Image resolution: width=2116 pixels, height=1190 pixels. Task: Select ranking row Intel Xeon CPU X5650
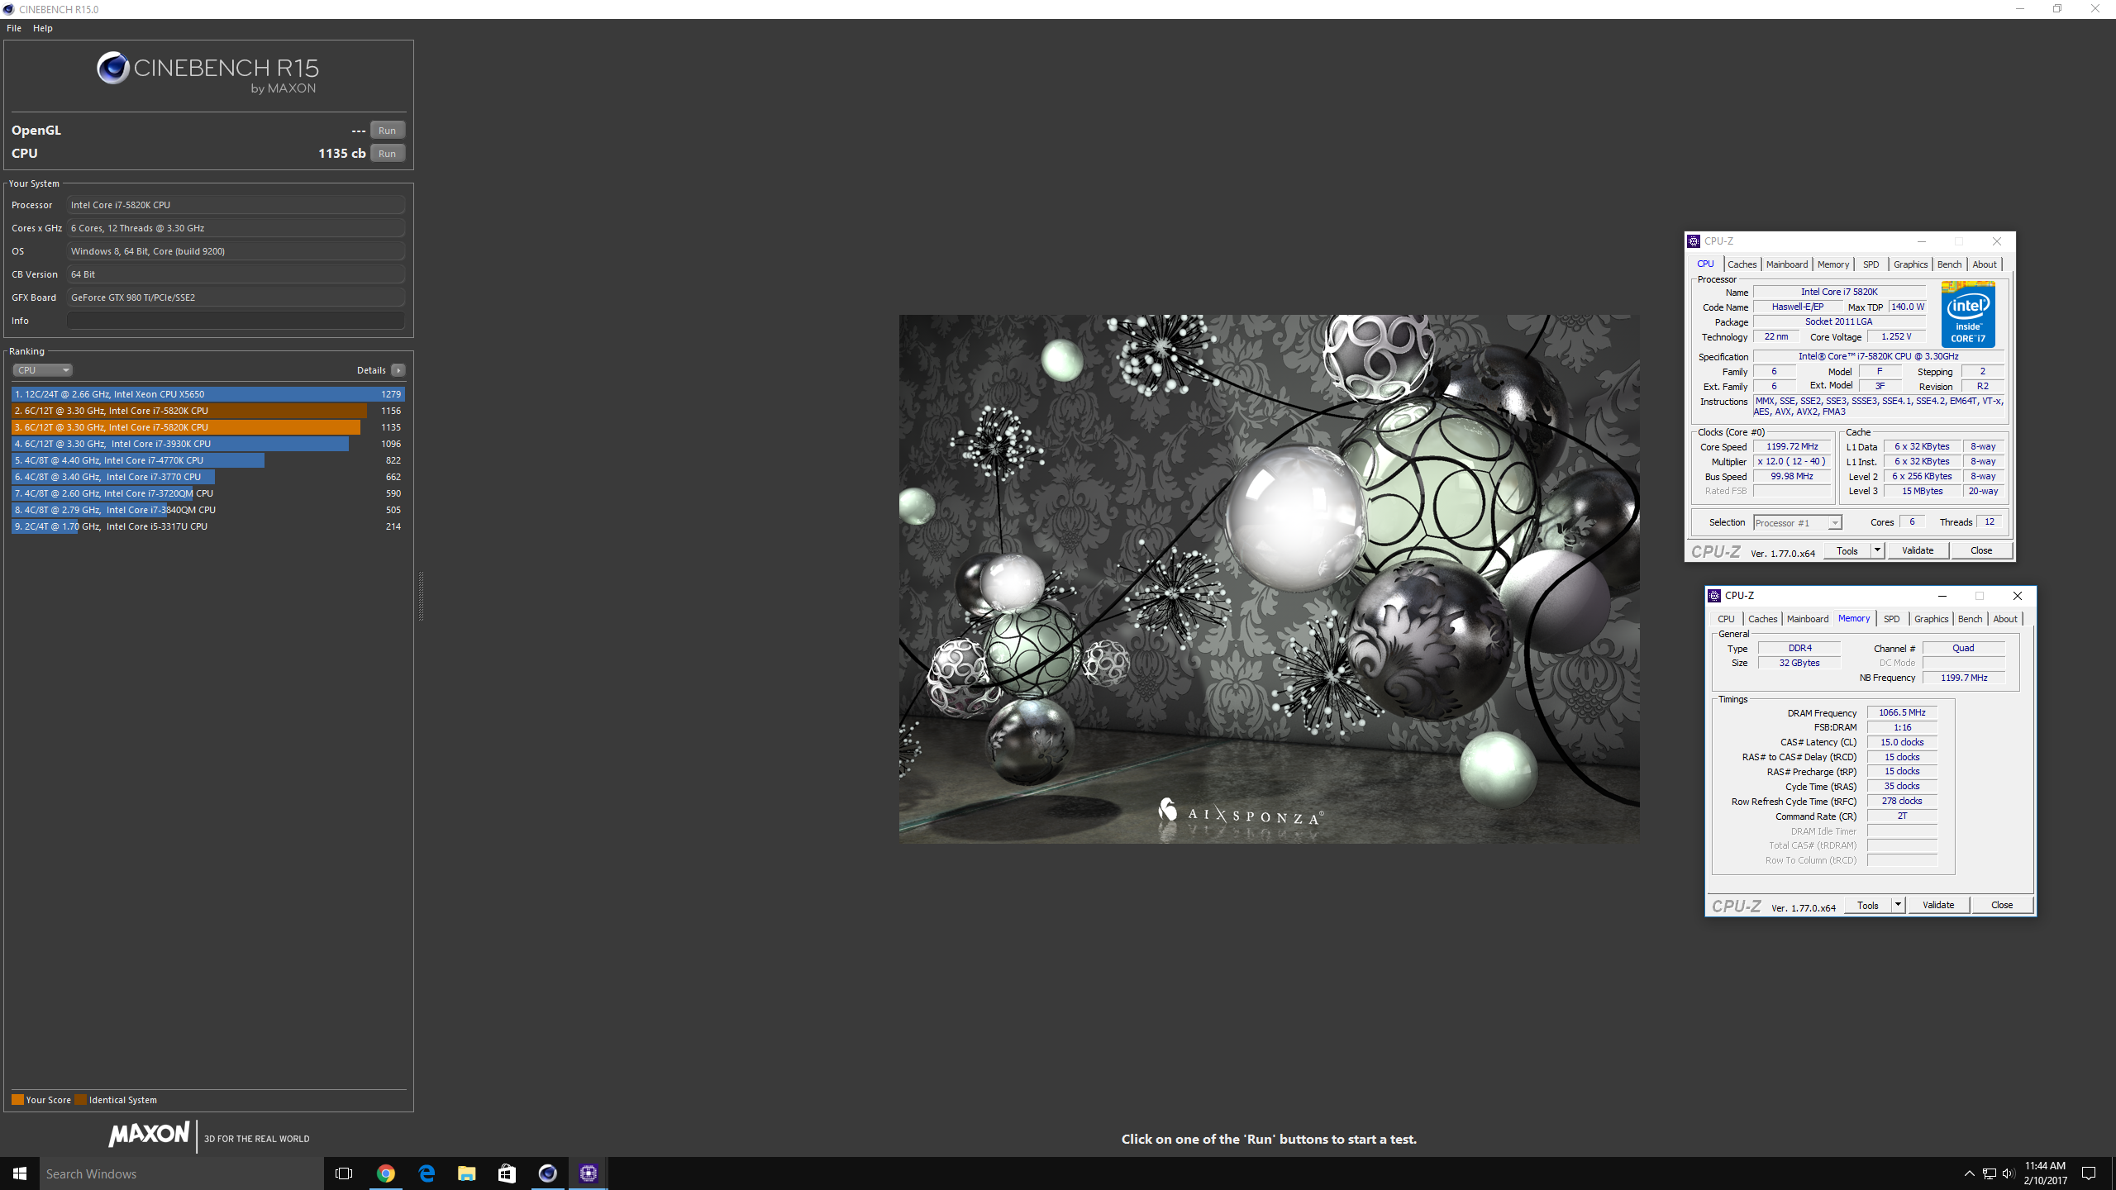pos(207,394)
